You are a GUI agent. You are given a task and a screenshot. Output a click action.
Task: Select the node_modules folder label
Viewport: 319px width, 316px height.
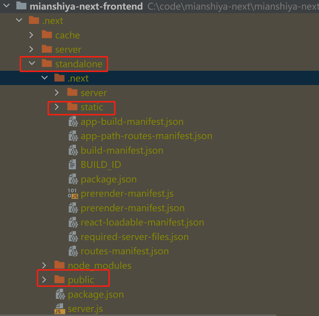[x=99, y=266]
